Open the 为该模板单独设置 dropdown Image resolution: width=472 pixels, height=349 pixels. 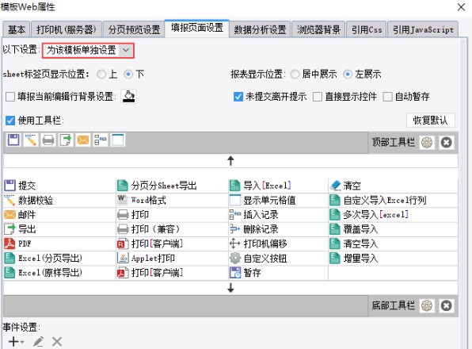coord(88,50)
